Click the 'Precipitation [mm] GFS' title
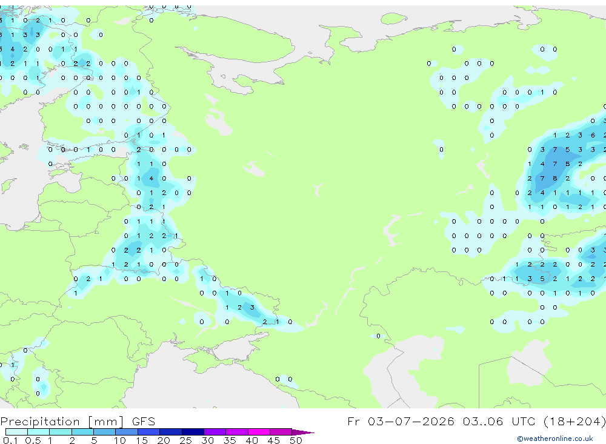This screenshot has height=444, width=606. tap(78, 421)
